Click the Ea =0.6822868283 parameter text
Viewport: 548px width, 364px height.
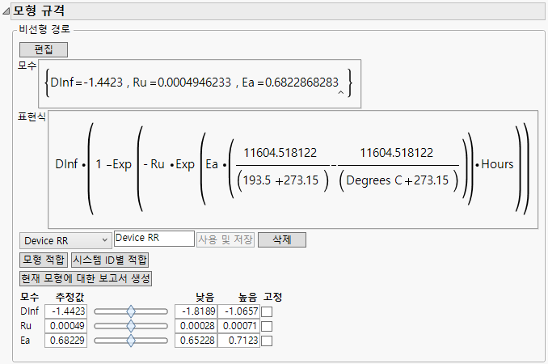pos(290,83)
